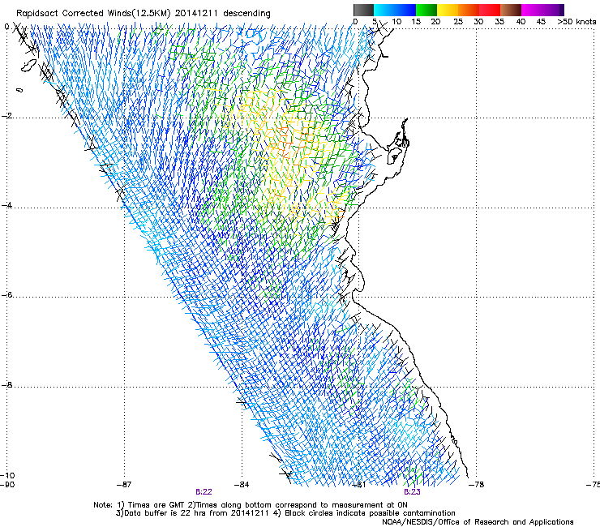600x527 pixels.
Task: Click the purple 'B:22' time label
Action: pos(204,492)
